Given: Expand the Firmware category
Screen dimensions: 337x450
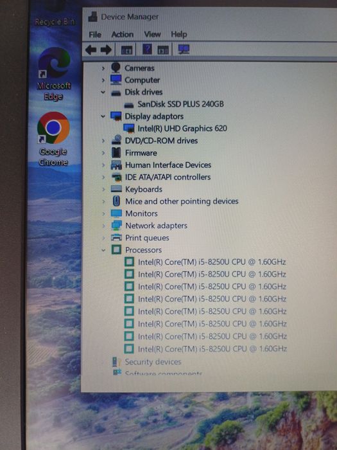Looking at the screenshot, I should pos(103,153).
